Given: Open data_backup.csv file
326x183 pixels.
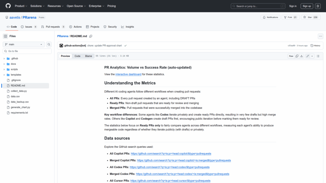Looking at the screenshot, I should point(20,102).
